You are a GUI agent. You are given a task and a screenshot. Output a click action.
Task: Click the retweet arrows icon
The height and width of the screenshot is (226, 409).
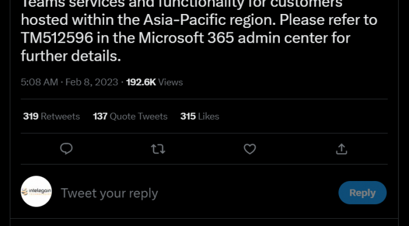[x=158, y=149]
